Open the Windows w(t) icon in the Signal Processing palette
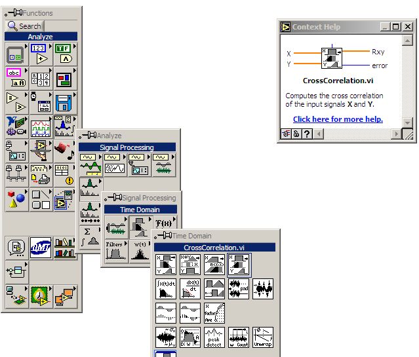Viewport: 419px width, 357px height. [140, 252]
